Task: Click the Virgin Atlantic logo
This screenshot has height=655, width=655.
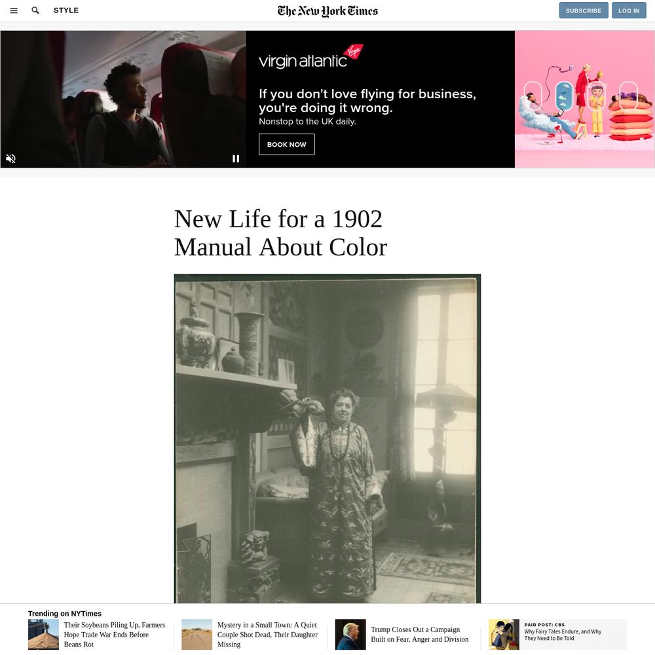Action: coord(310,57)
